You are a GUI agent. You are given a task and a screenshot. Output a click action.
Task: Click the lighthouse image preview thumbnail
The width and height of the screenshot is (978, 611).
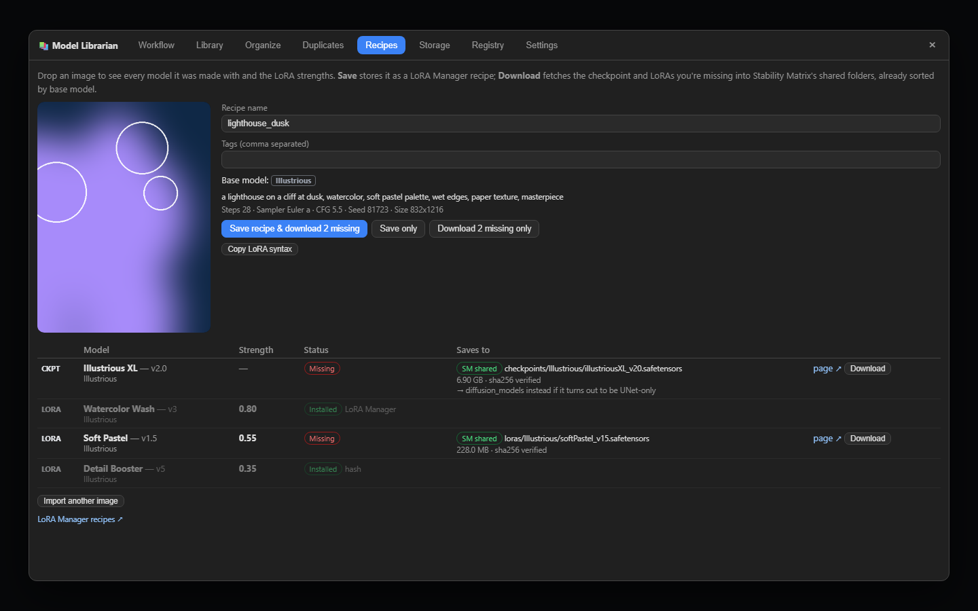(124, 217)
